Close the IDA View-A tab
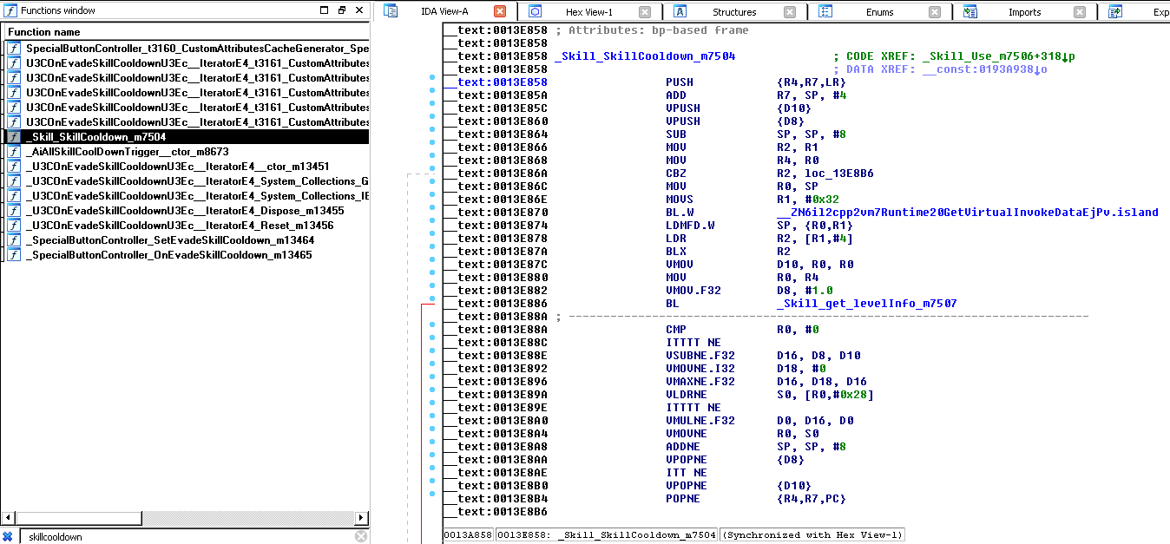The height and width of the screenshot is (544, 1170). pos(500,11)
